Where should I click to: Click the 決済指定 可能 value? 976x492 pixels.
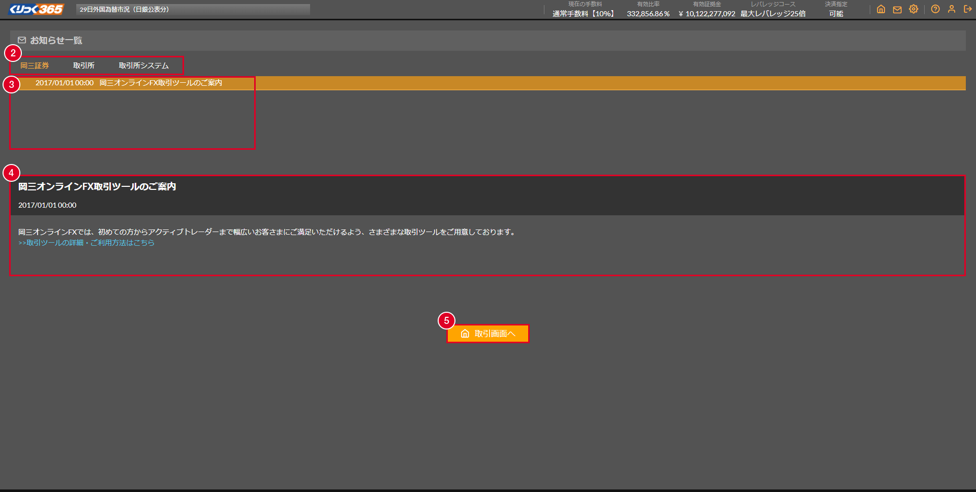click(836, 14)
